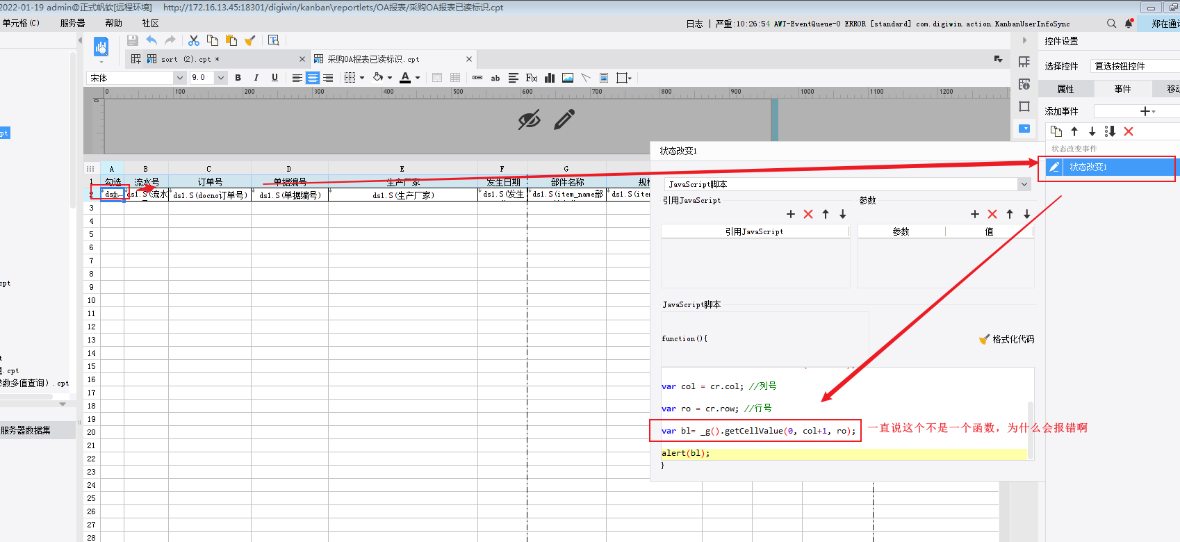Click the unmerge cells grid icon
Screen dimensions: 1180x542
pos(455,78)
